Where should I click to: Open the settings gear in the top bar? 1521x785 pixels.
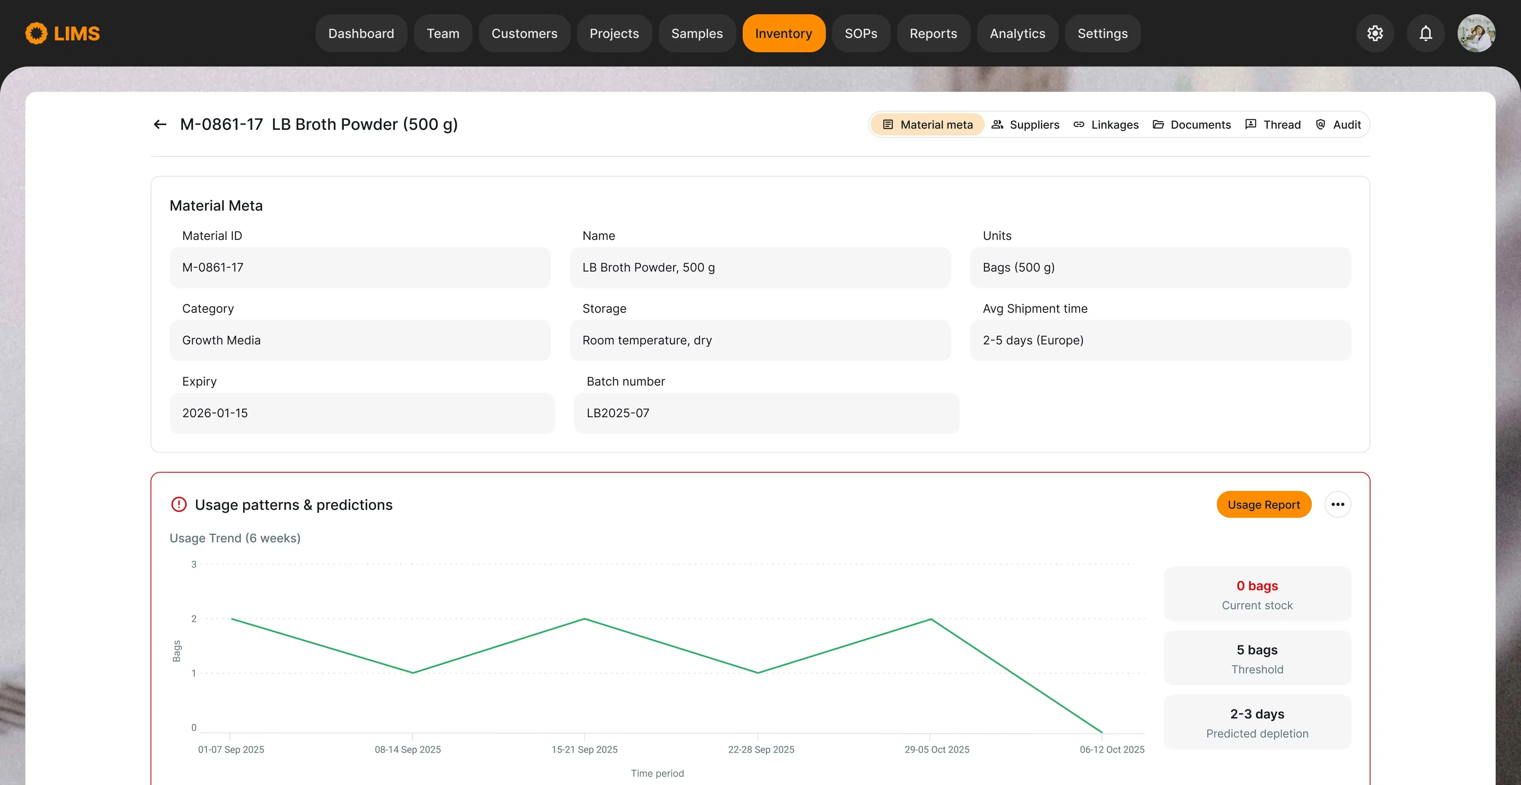click(1376, 33)
